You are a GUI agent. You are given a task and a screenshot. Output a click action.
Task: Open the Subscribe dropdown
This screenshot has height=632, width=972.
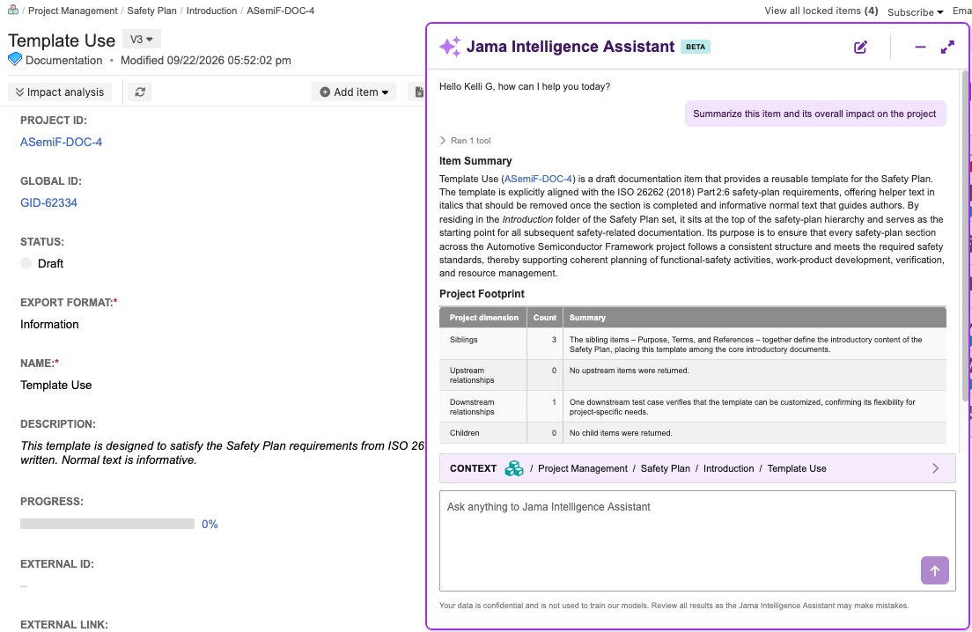[x=915, y=11]
